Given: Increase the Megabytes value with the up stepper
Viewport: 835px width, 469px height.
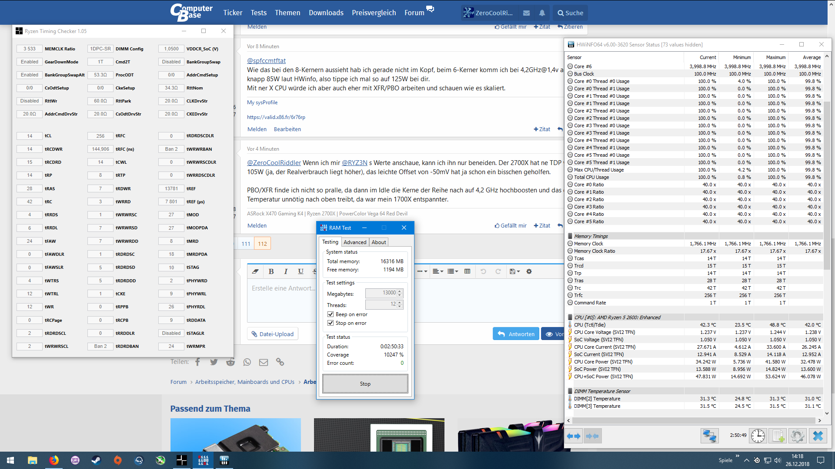Looking at the screenshot, I should click(x=400, y=291).
